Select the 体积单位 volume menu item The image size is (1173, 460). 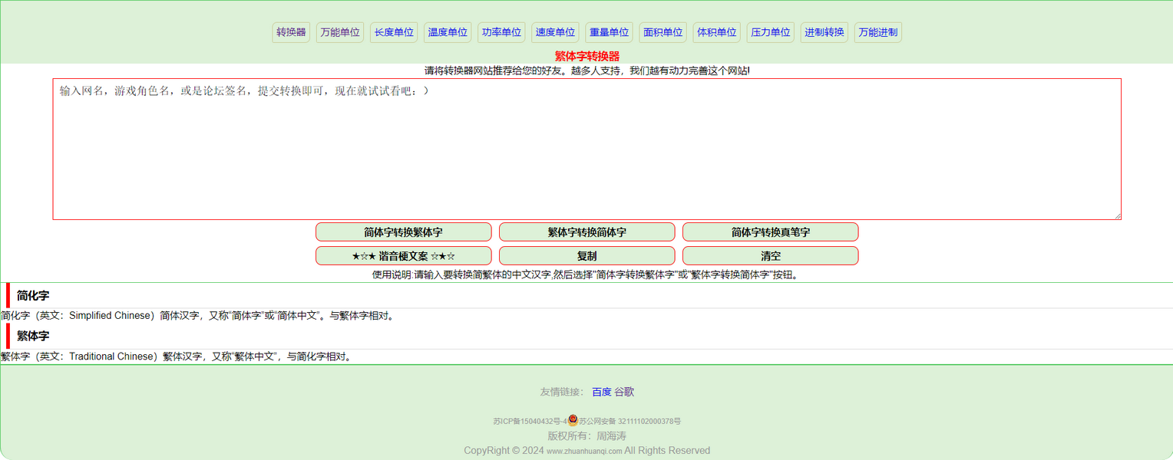point(716,32)
